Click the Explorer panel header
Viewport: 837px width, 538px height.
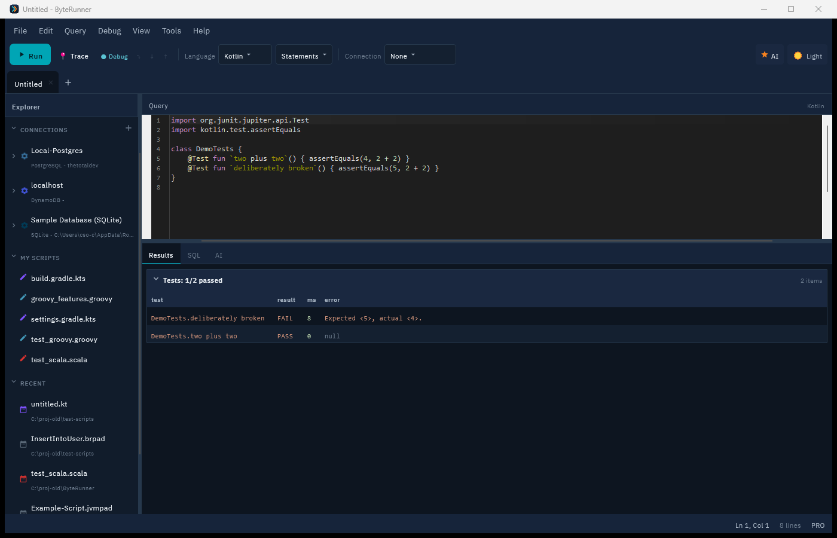[71, 107]
